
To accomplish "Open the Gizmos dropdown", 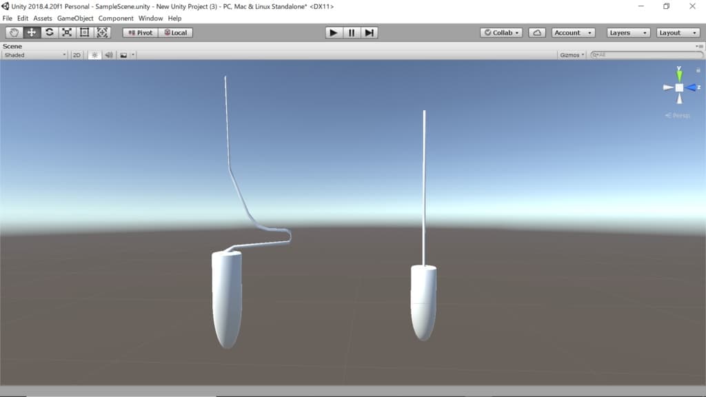I will coord(572,55).
